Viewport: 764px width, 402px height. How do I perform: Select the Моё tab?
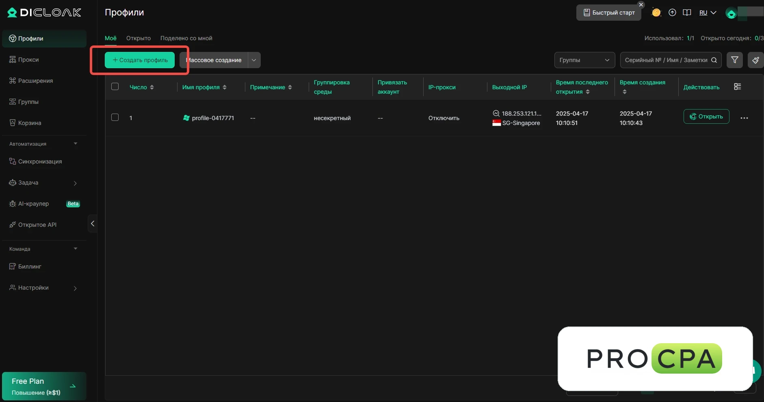coord(110,38)
